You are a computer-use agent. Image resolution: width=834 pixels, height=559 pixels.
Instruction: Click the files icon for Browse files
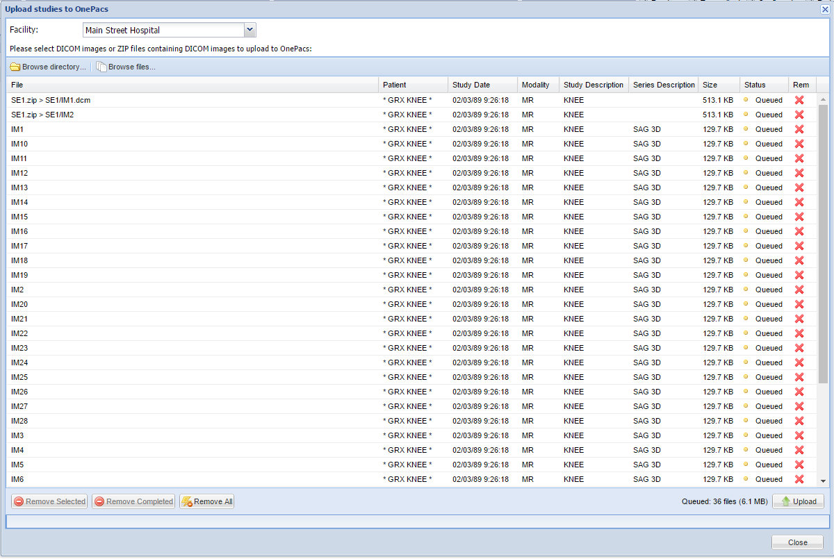point(101,67)
